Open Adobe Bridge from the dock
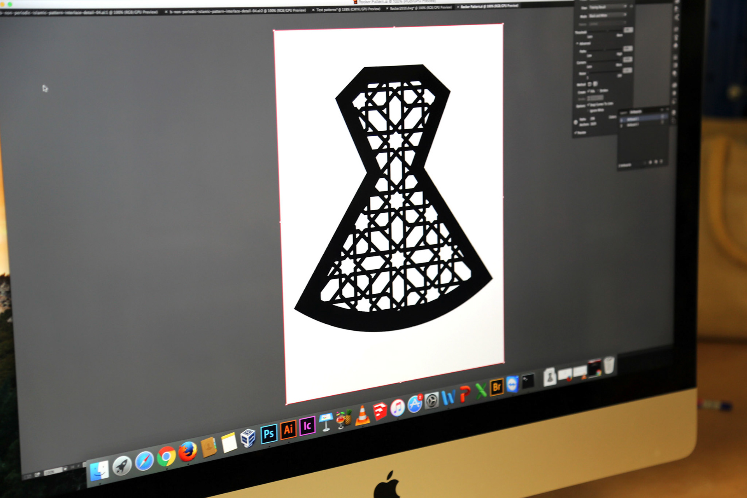The image size is (747, 498). pos(496,387)
